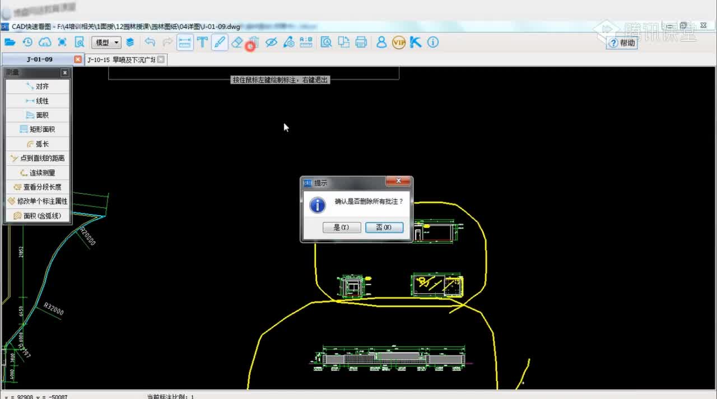The width and height of the screenshot is (717, 399).
Task: Click the redo arrow icon
Action: (167, 42)
